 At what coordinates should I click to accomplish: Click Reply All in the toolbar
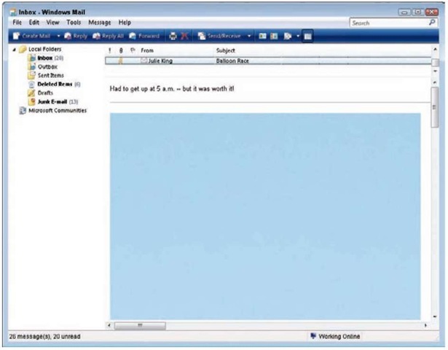pyautogui.click(x=108, y=36)
